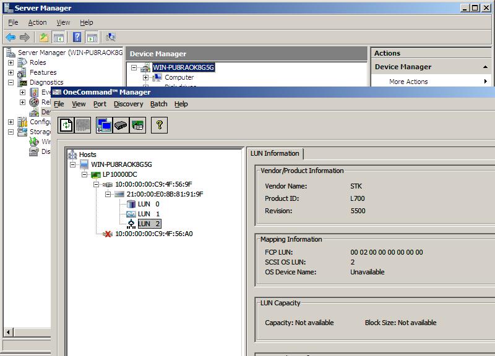Open OneCommand File menu
The width and height of the screenshot is (495, 356).
59,104
